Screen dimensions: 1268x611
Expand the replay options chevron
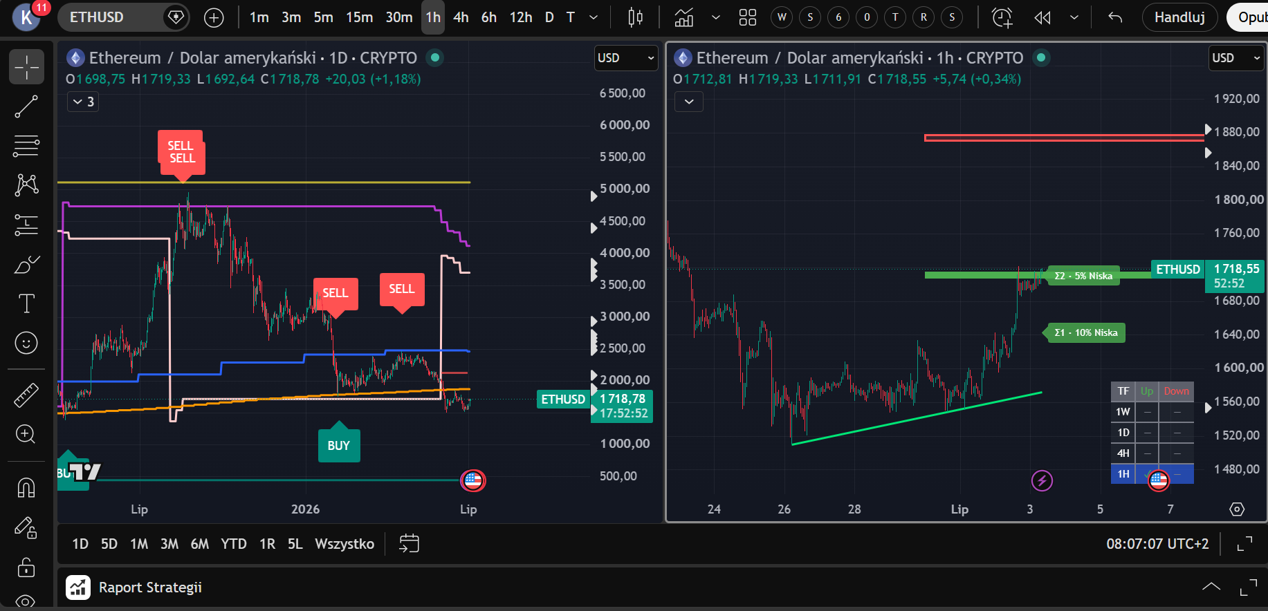[1074, 17]
